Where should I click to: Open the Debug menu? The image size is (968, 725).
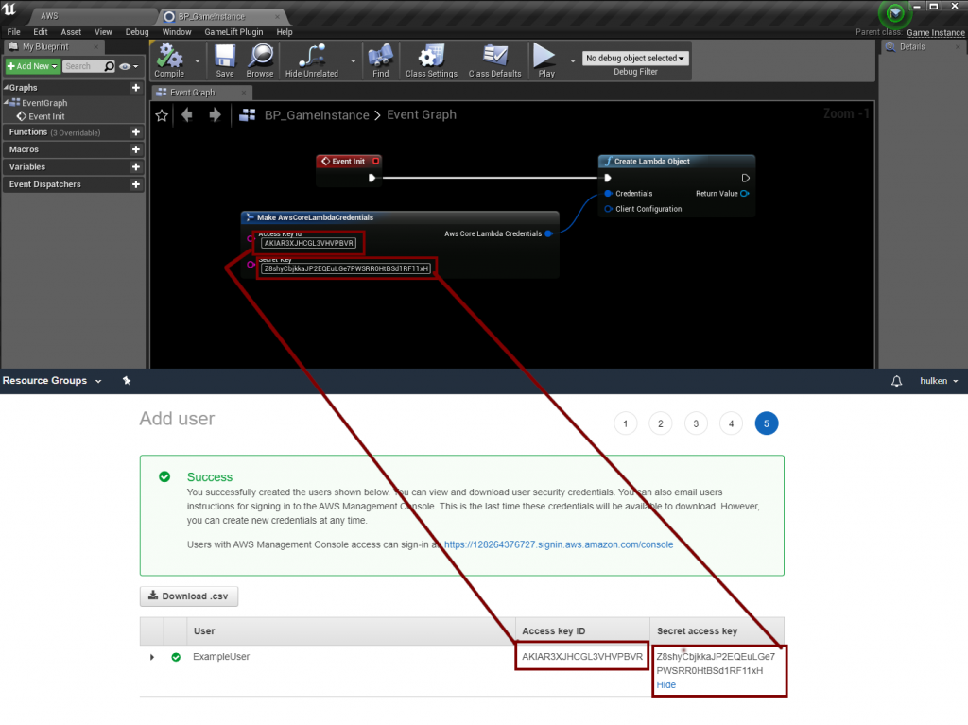[x=137, y=32]
